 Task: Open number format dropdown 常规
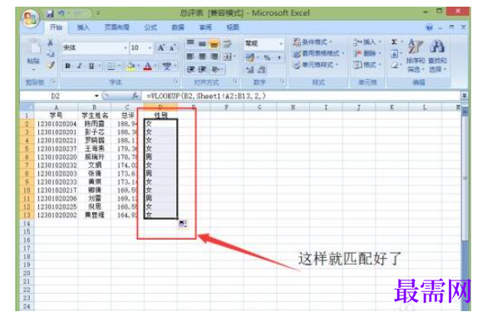(281, 43)
